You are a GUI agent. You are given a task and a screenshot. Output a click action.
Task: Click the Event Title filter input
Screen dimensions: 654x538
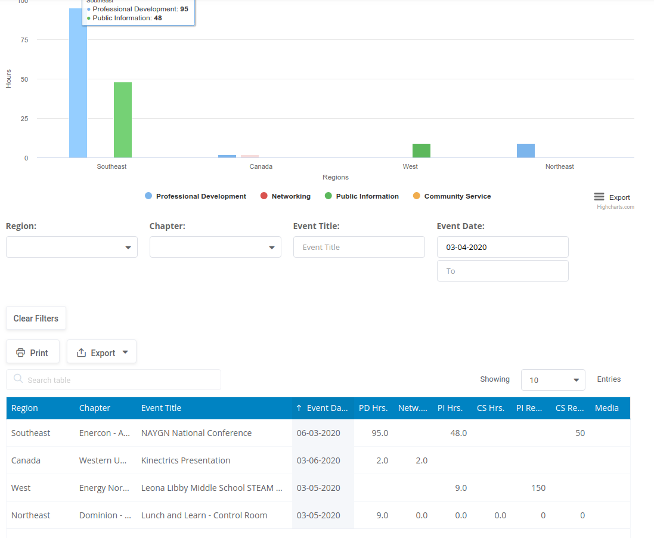point(359,247)
